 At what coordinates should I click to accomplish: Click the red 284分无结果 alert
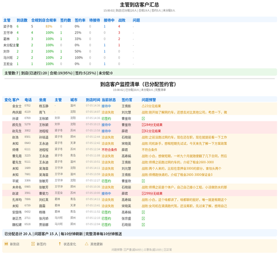click(x=152, y=125)
